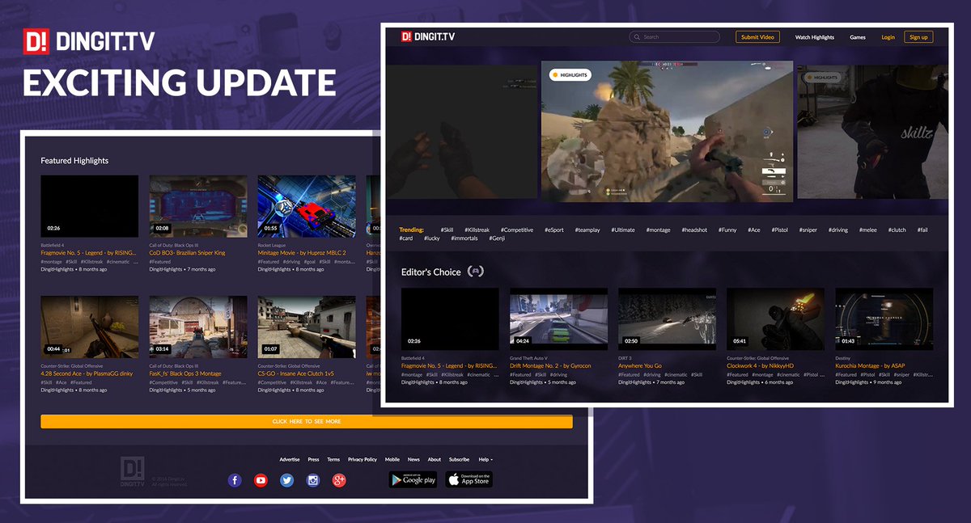971x523 pixels.
Task: Click title '4.28 Second Ace - by PlasmaGG dinky'
Action: pos(86,374)
